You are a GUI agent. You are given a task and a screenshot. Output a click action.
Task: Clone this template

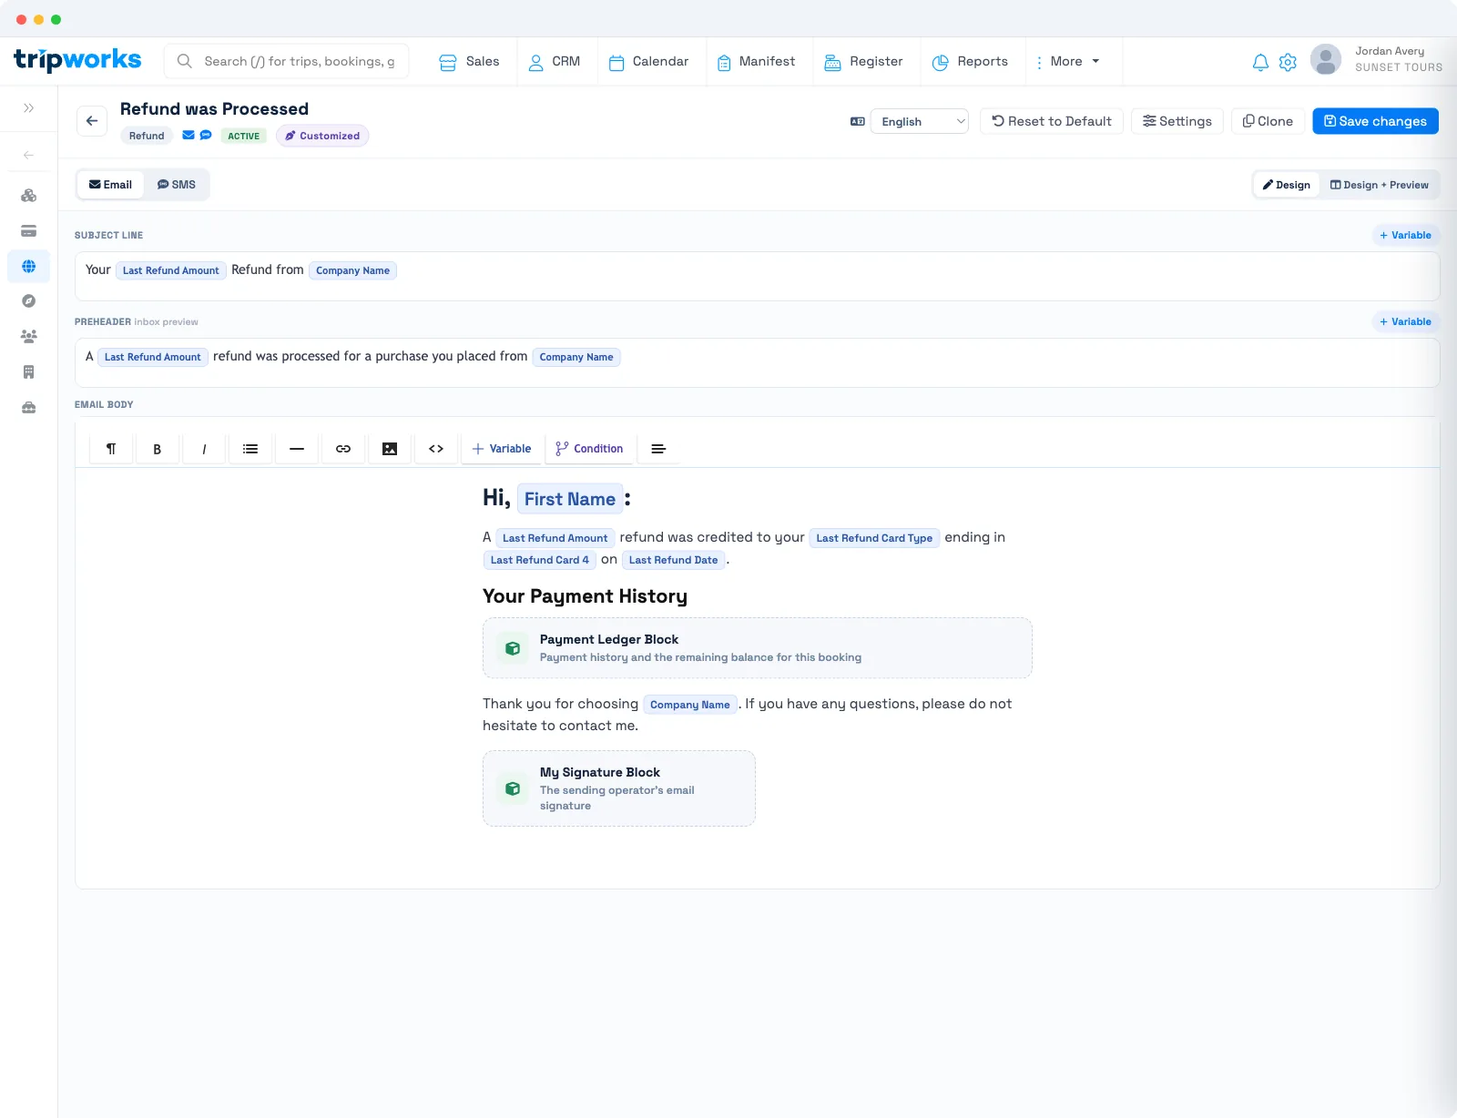coord(1269,121)
